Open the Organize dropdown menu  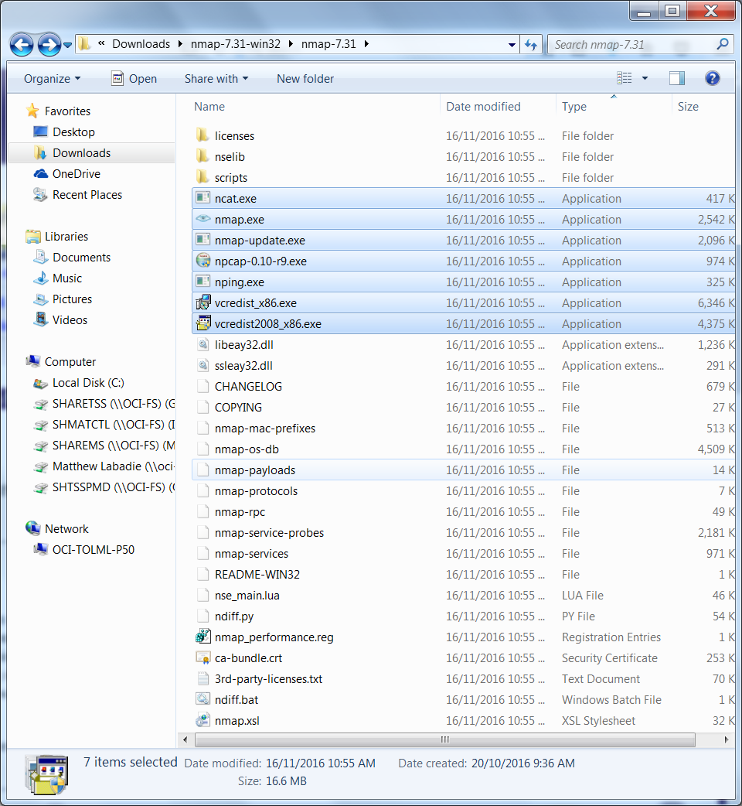pyautogui.click(x=52, y=79)
